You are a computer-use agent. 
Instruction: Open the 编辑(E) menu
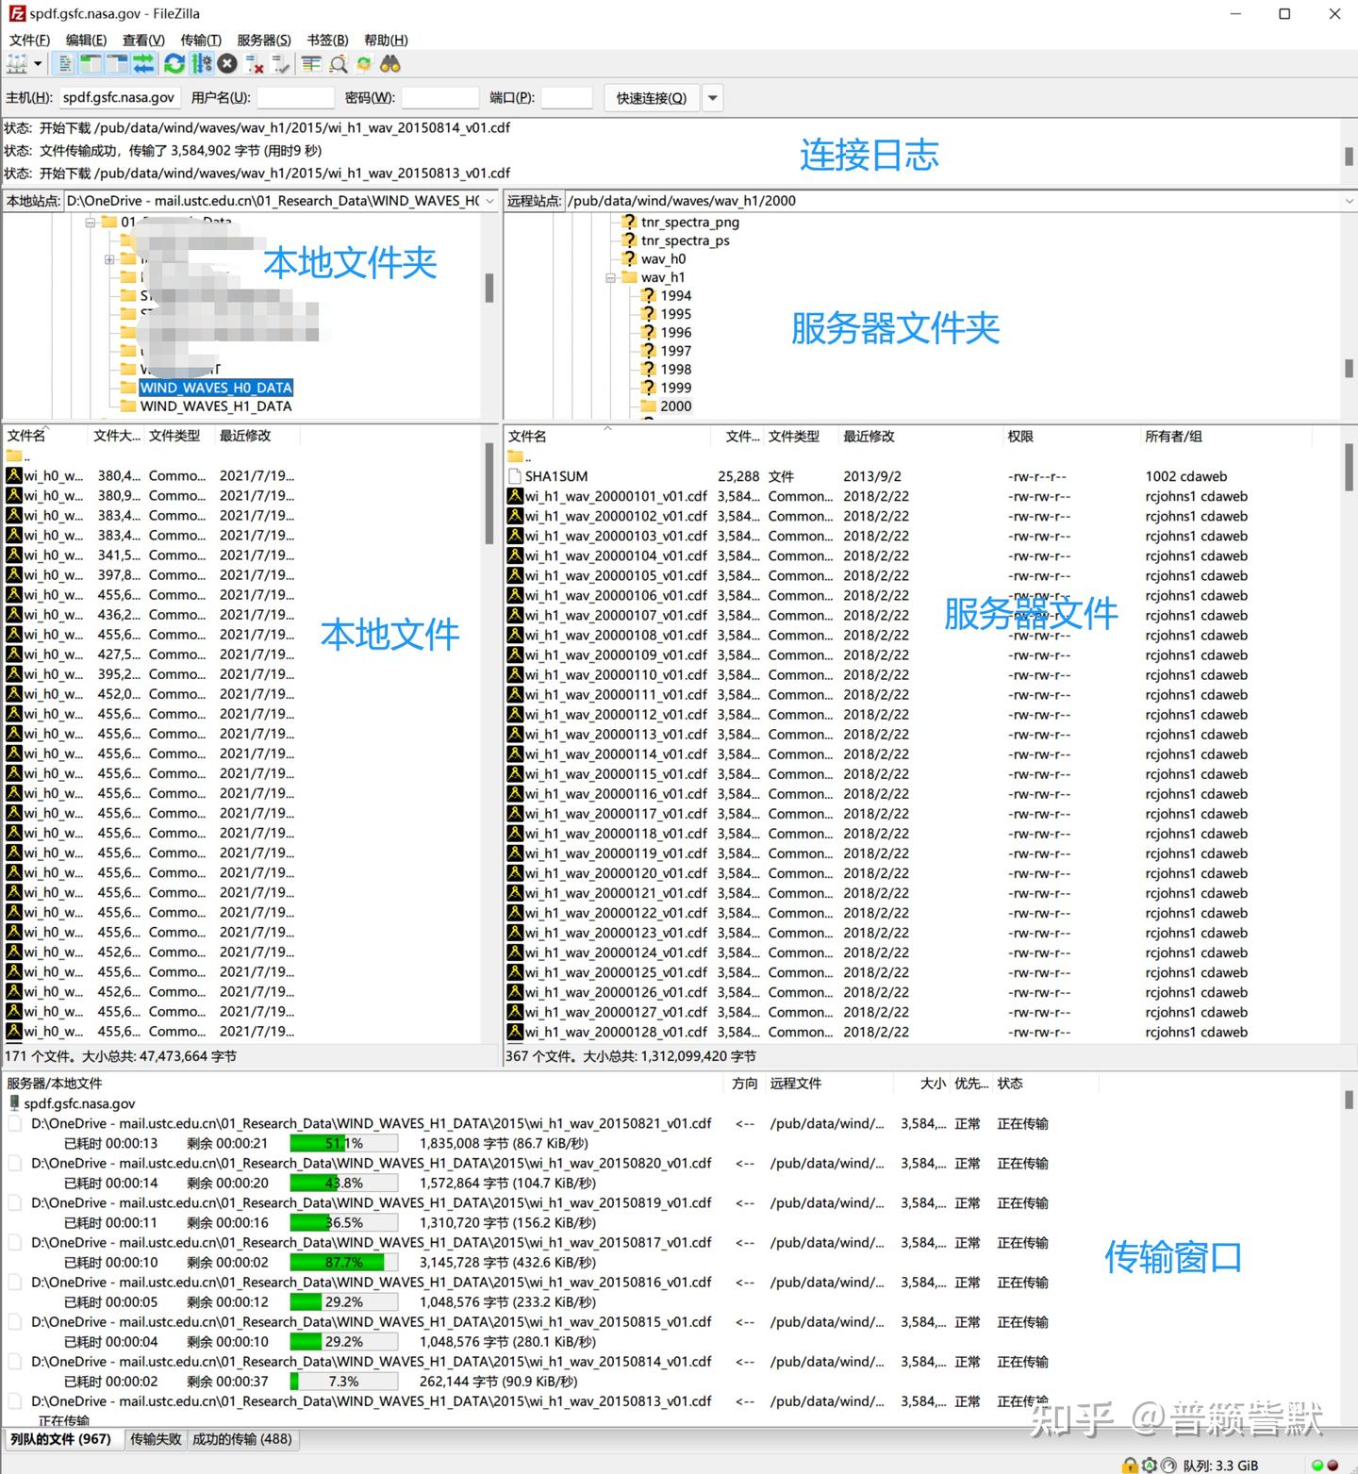[x=86, y=40]
